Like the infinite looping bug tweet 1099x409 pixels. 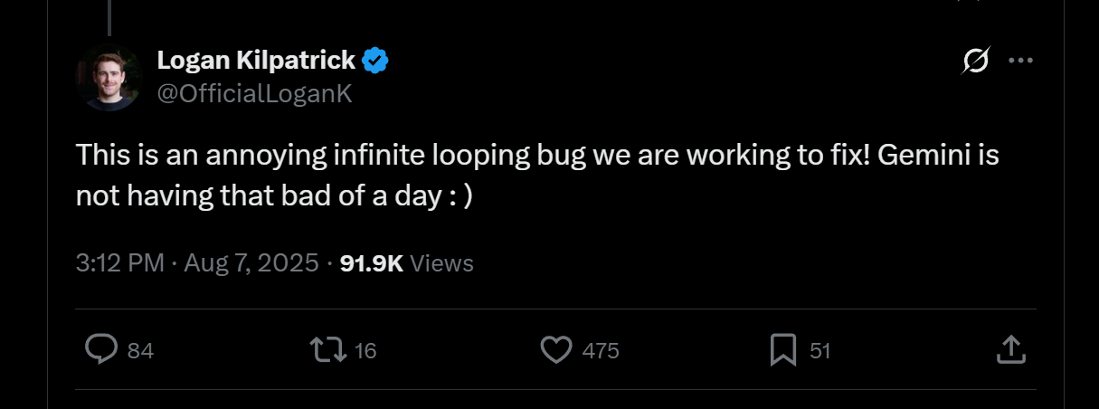(556, 349)
